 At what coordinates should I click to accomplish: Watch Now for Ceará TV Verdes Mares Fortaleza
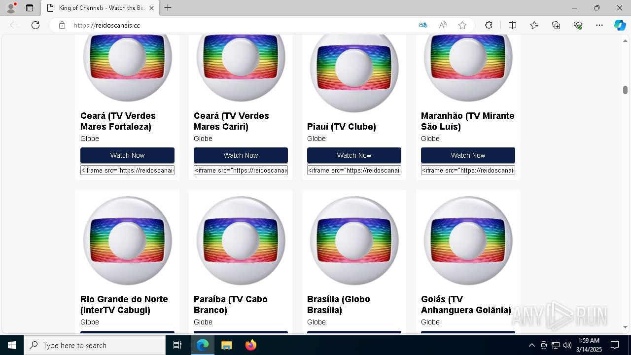click(x=127, y=155)
